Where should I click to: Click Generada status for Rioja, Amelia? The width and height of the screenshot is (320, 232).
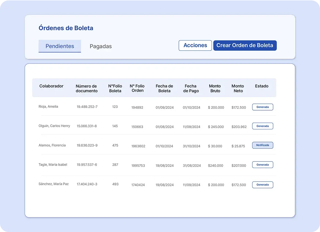pos(263,107)
